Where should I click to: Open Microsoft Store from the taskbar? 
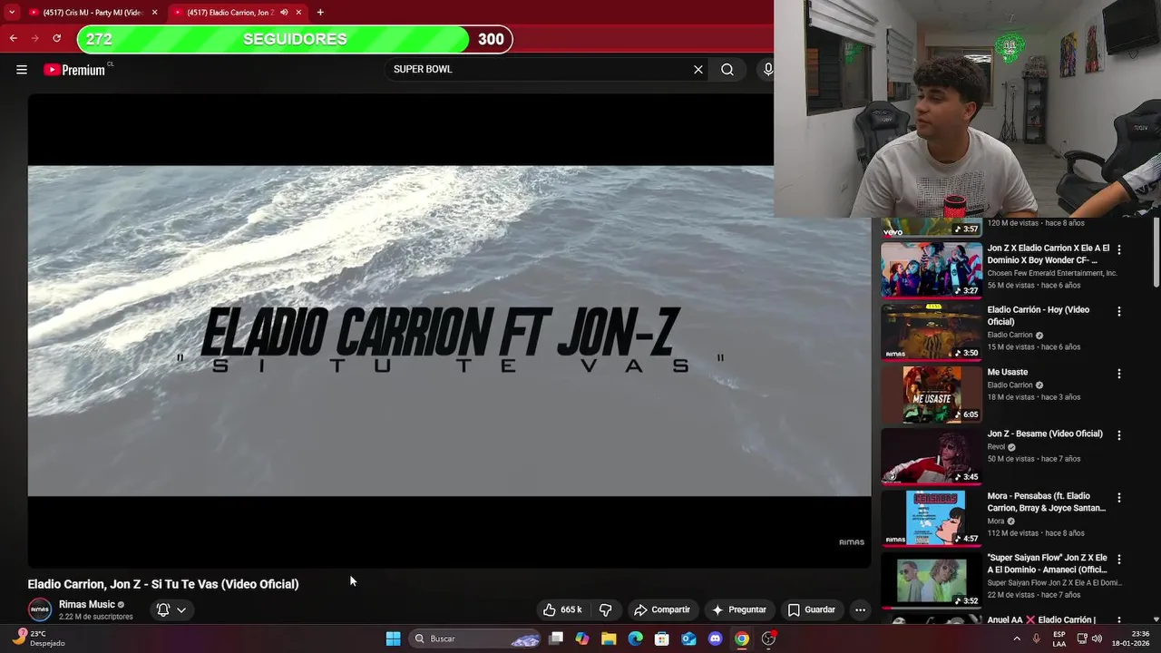point(662,638)
